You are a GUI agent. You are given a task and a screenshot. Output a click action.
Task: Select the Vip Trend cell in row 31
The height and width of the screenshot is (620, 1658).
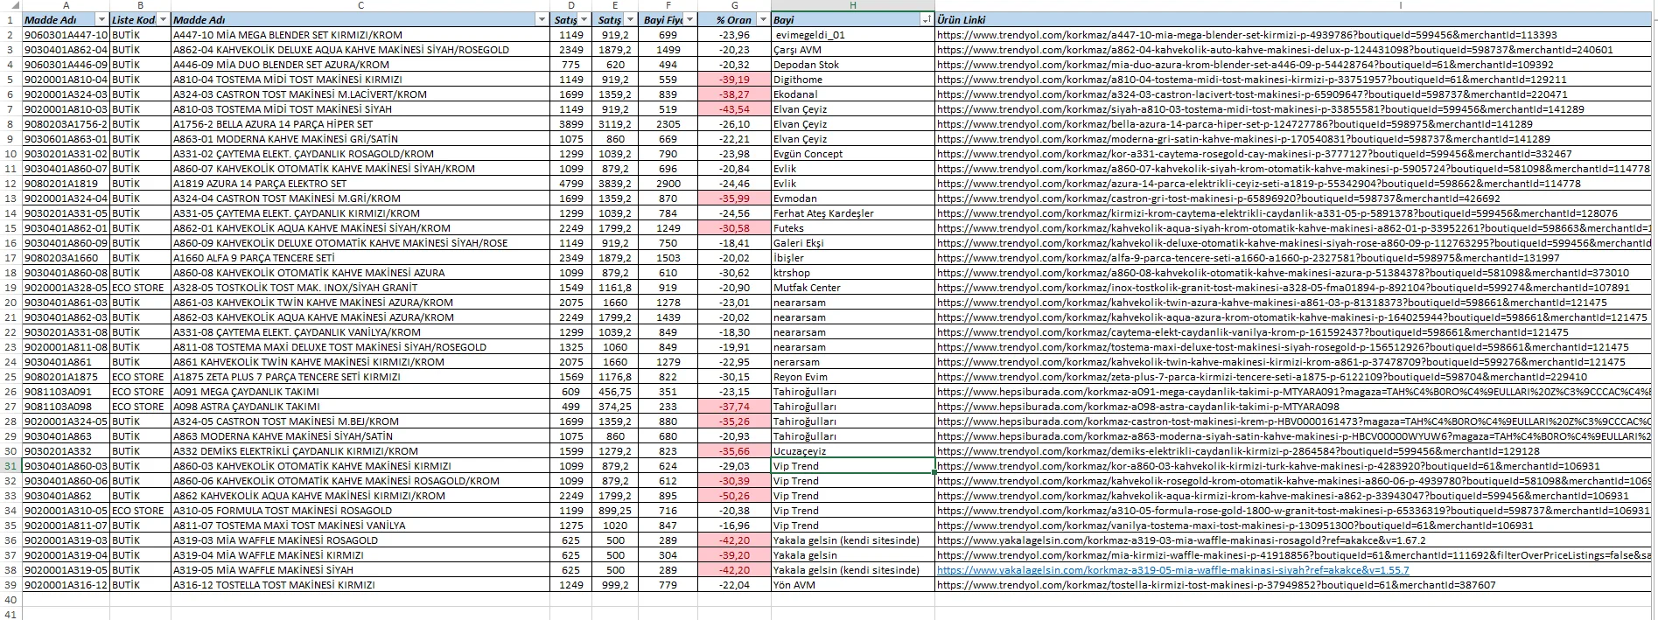[853, 466]
